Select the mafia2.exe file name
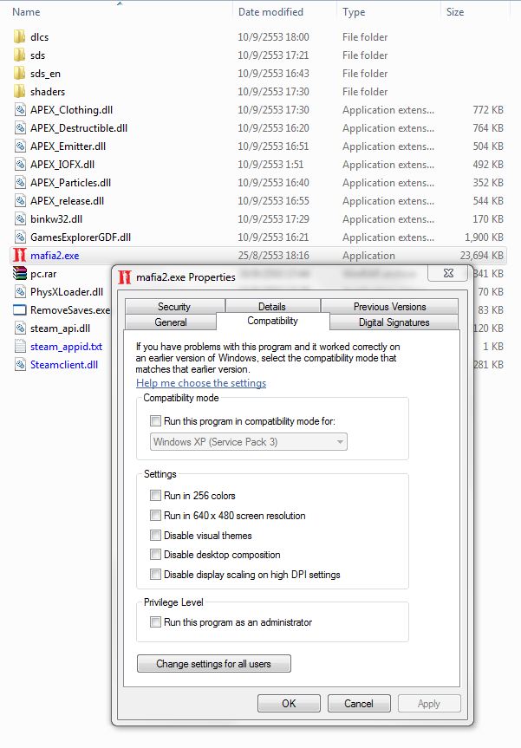The height and width of the screenshot is (748, 521). (x=55, y=256)
